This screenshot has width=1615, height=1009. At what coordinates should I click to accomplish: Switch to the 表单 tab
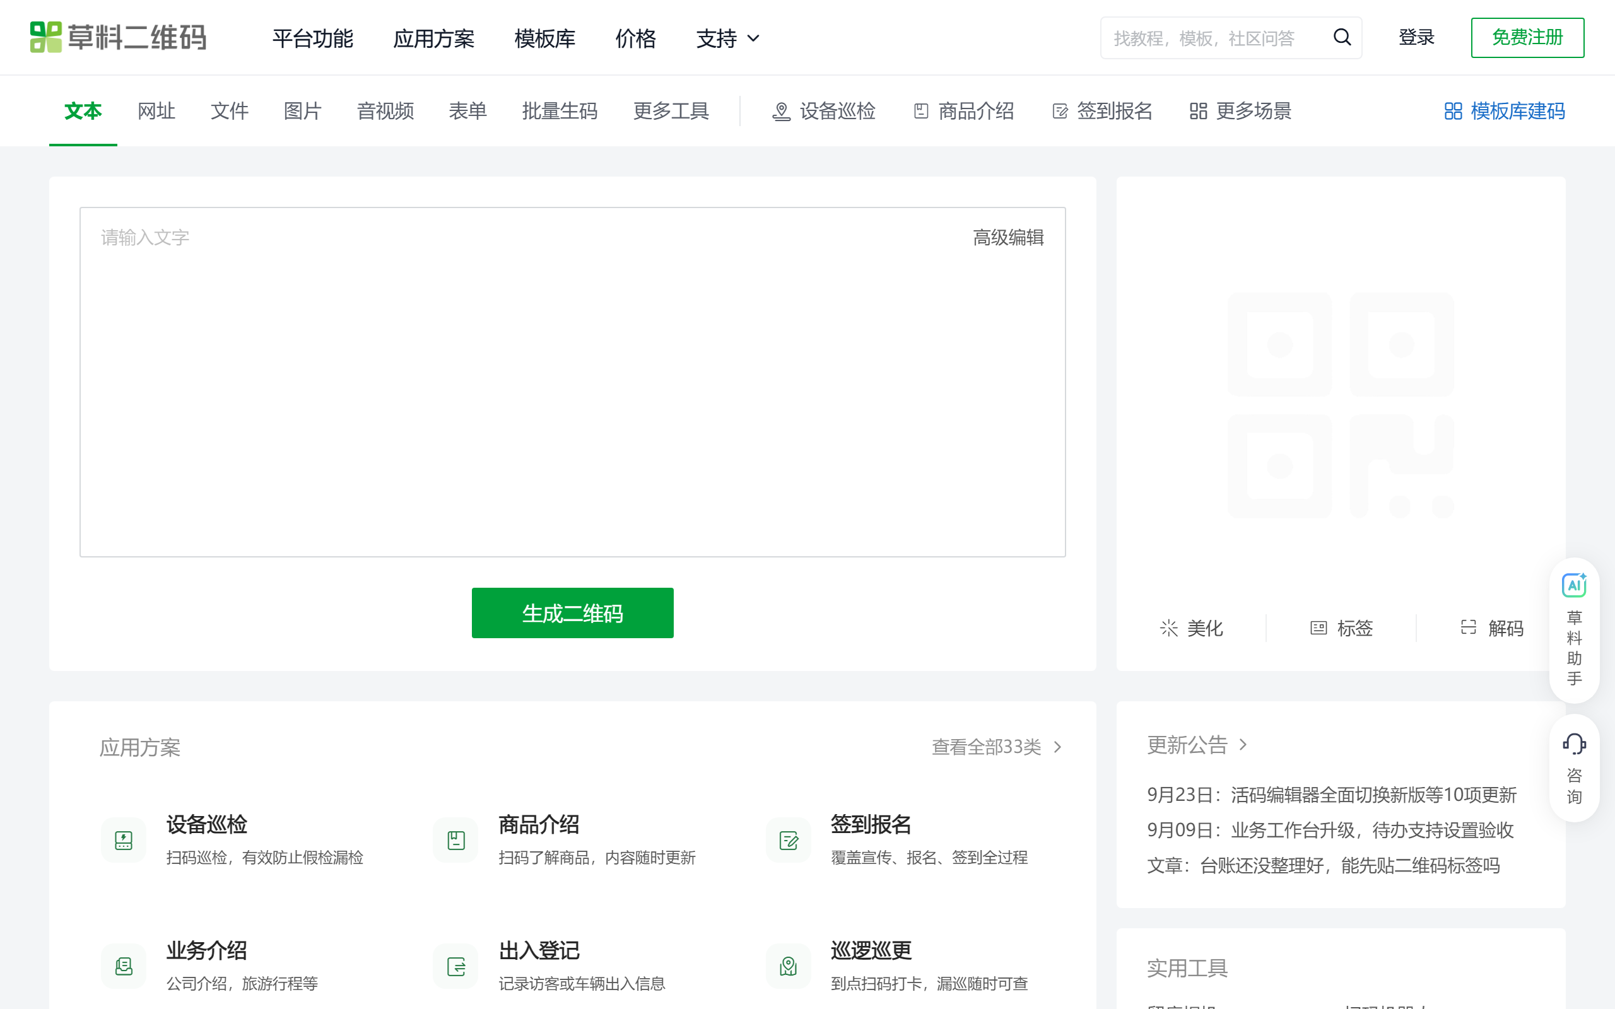point(468,111)
